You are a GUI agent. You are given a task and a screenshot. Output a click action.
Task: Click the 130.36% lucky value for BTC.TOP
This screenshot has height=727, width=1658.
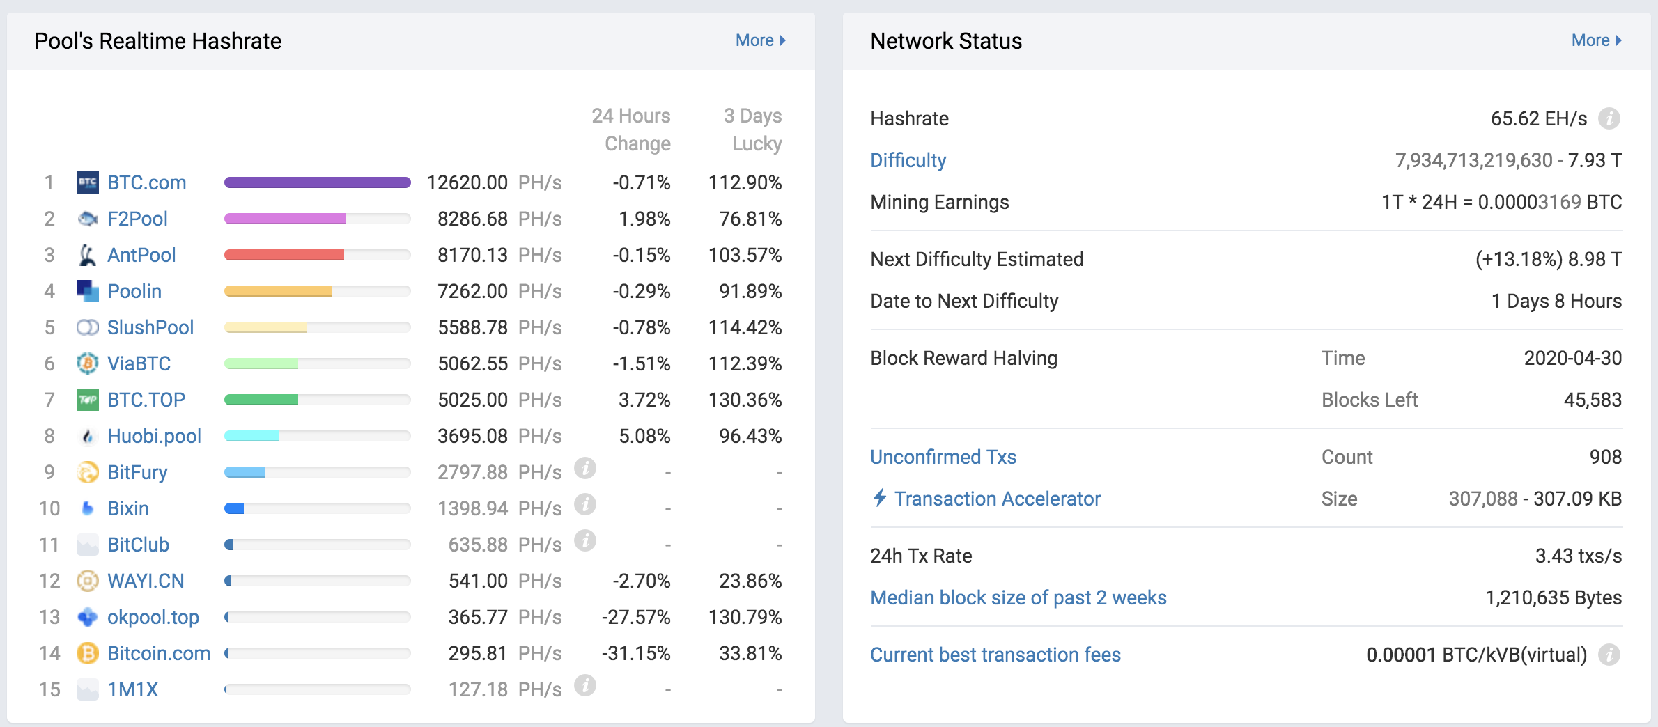click(745, 400)
